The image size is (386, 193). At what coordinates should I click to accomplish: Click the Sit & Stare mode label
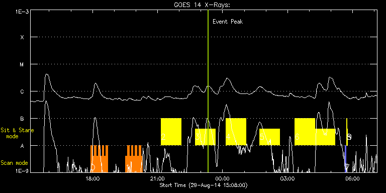point(17,133)
